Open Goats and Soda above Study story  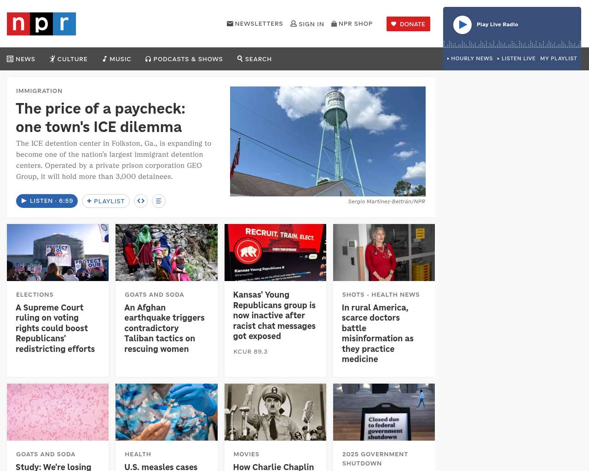(x=46, y=454)
